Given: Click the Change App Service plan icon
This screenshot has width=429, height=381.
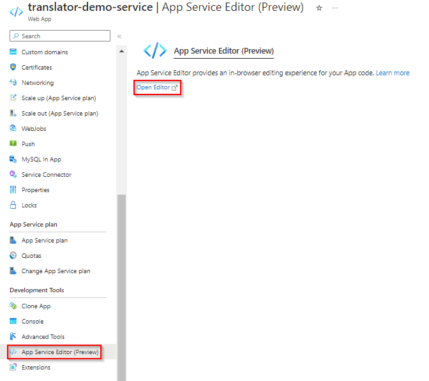Looking at the screenshot, I should [x=13, y=271].
